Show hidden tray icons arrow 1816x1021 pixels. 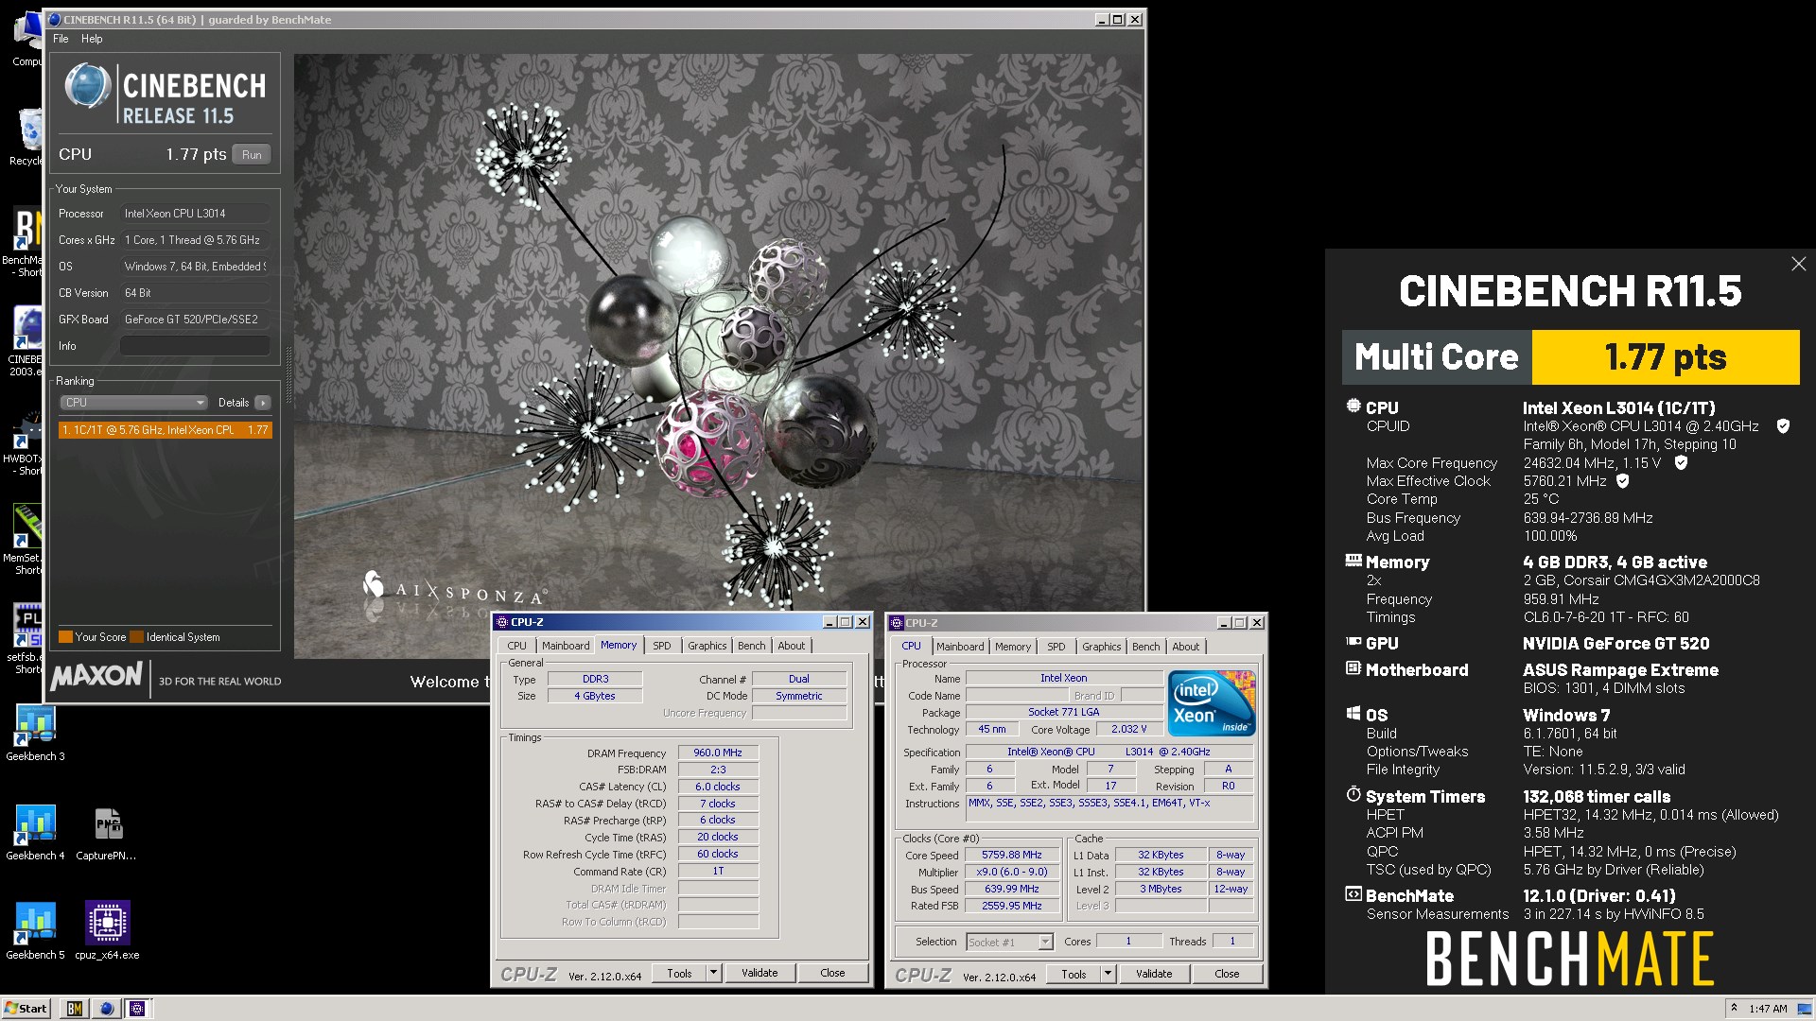(1734, 1008)
